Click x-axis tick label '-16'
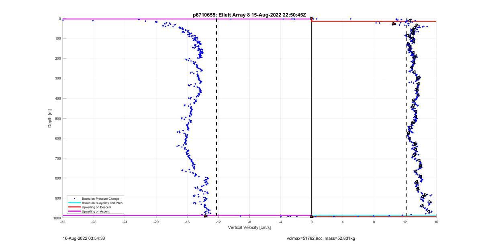 (187, 222)
